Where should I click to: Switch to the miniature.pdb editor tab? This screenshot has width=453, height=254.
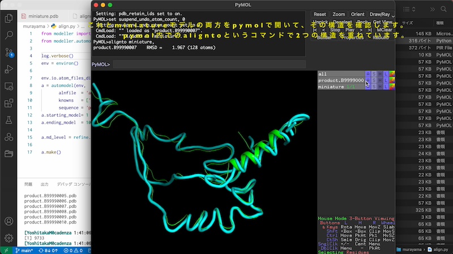44,15
